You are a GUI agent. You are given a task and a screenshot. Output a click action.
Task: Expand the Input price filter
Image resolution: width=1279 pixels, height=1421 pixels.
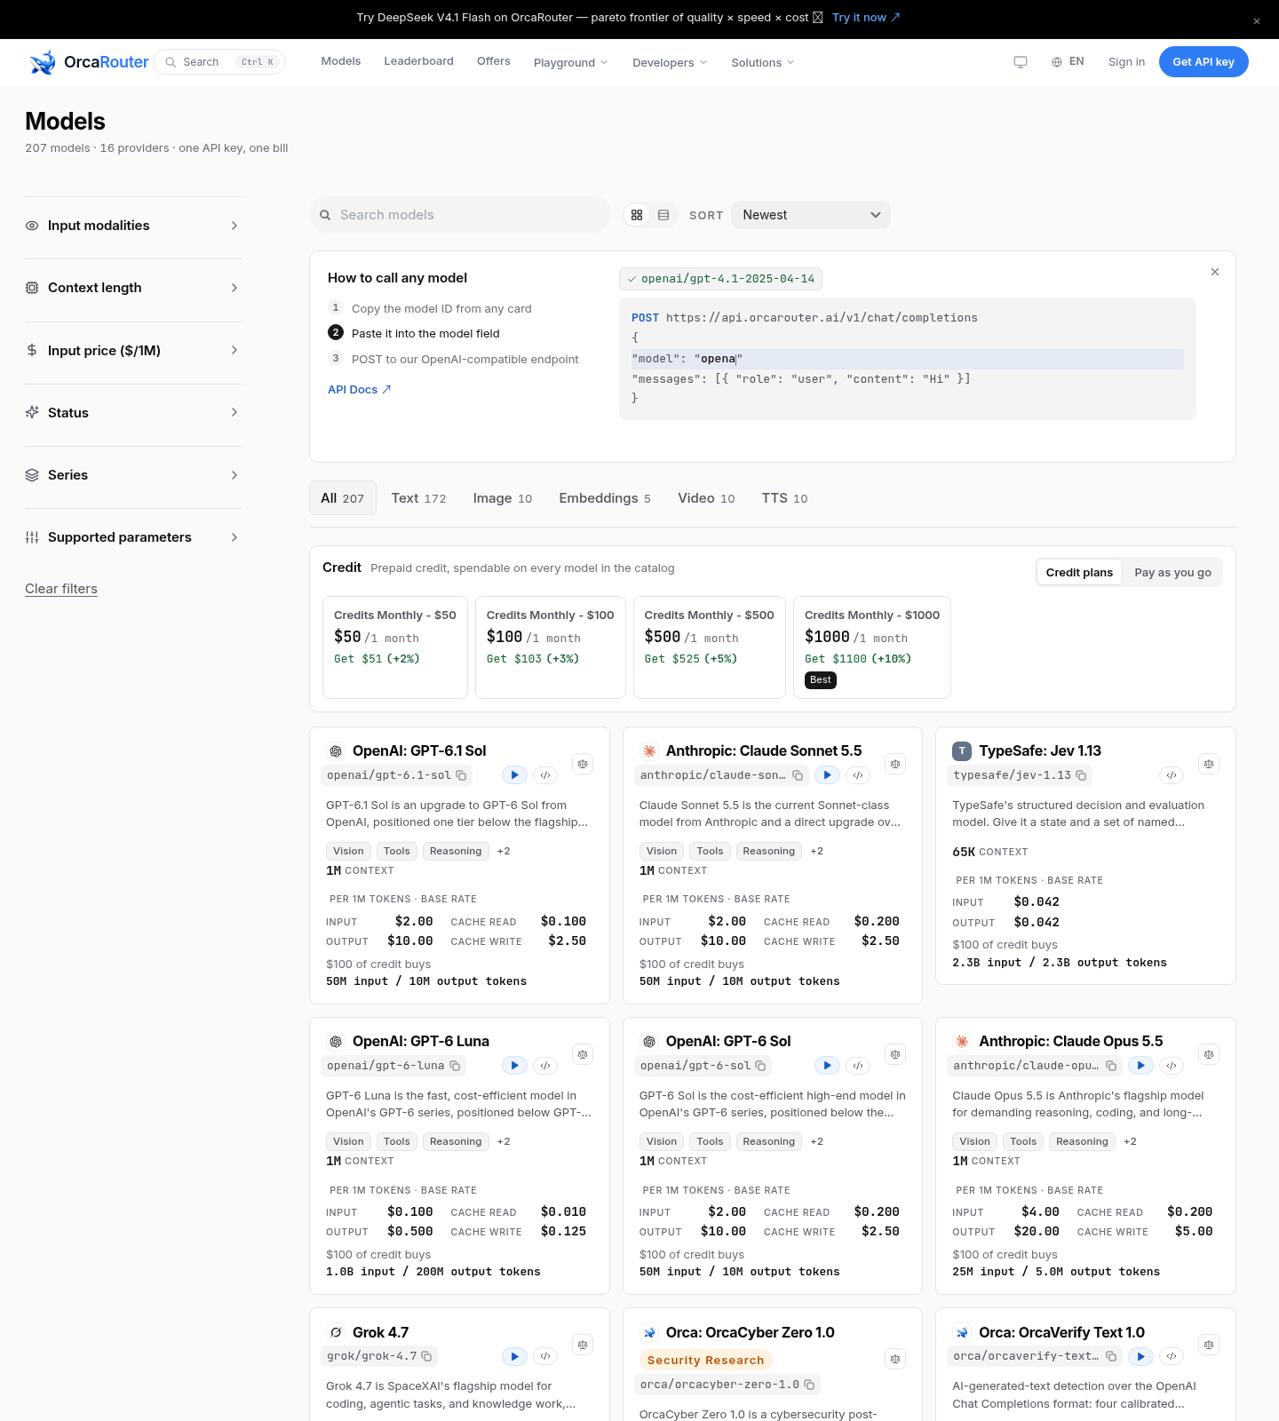tap(133, 351)
